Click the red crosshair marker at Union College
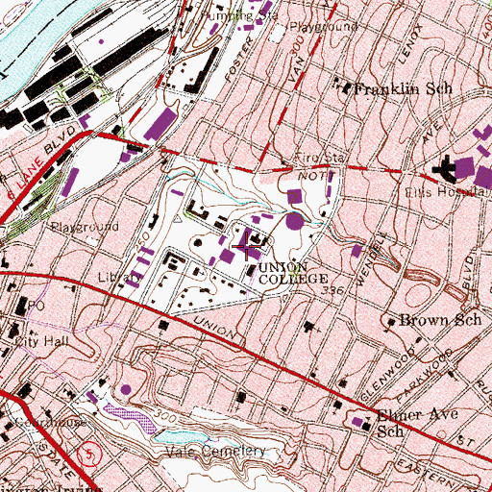The width and height of the screenshot is (492, 492). [246, 246]
